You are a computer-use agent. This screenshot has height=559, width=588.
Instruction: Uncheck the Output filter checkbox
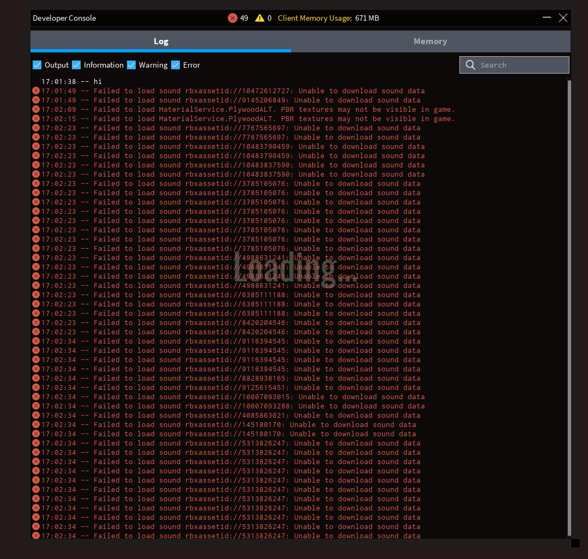[37, 65]
